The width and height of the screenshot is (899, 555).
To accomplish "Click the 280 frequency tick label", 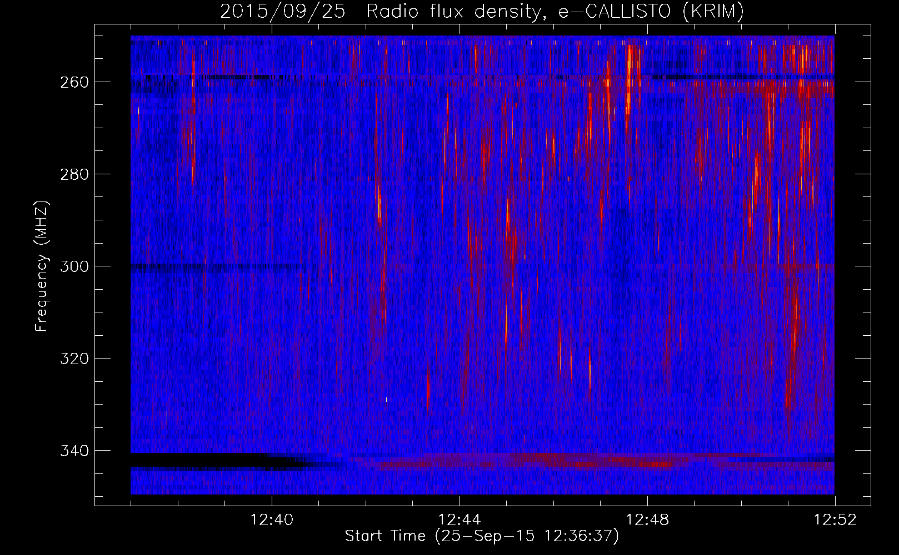I will [x=74, y=174].
